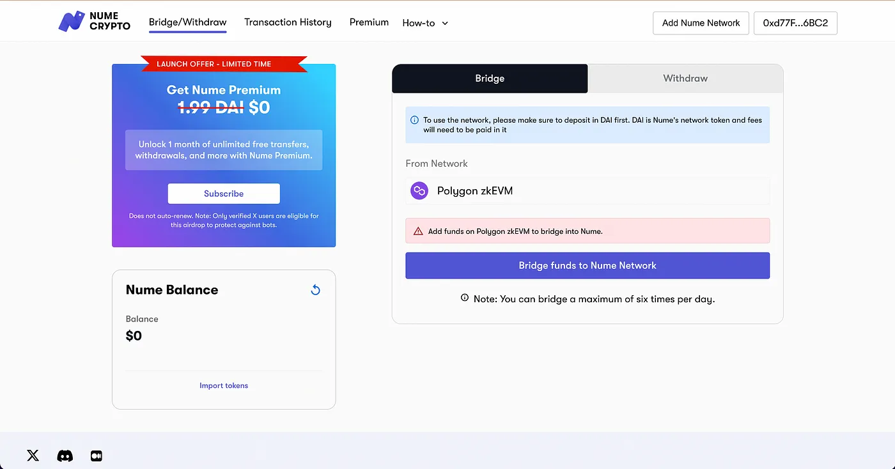Open the Medium social link
This screenshot has width=895, height=469.
[97, 456]
